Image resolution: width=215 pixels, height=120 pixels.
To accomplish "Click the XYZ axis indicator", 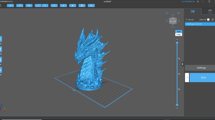I will click(x=3, y=108).
